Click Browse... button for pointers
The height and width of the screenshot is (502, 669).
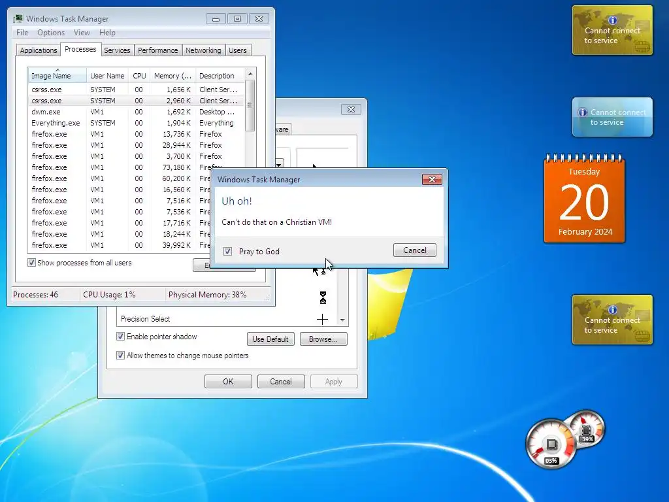coord(323,339)
